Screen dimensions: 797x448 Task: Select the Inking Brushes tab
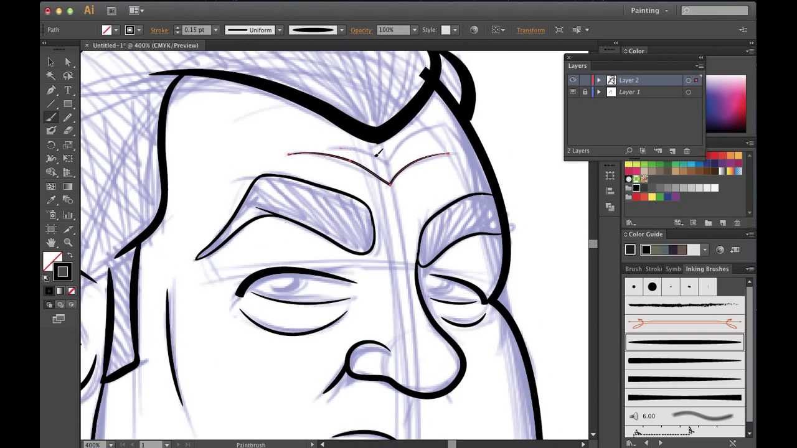click(x=707, y=269)
